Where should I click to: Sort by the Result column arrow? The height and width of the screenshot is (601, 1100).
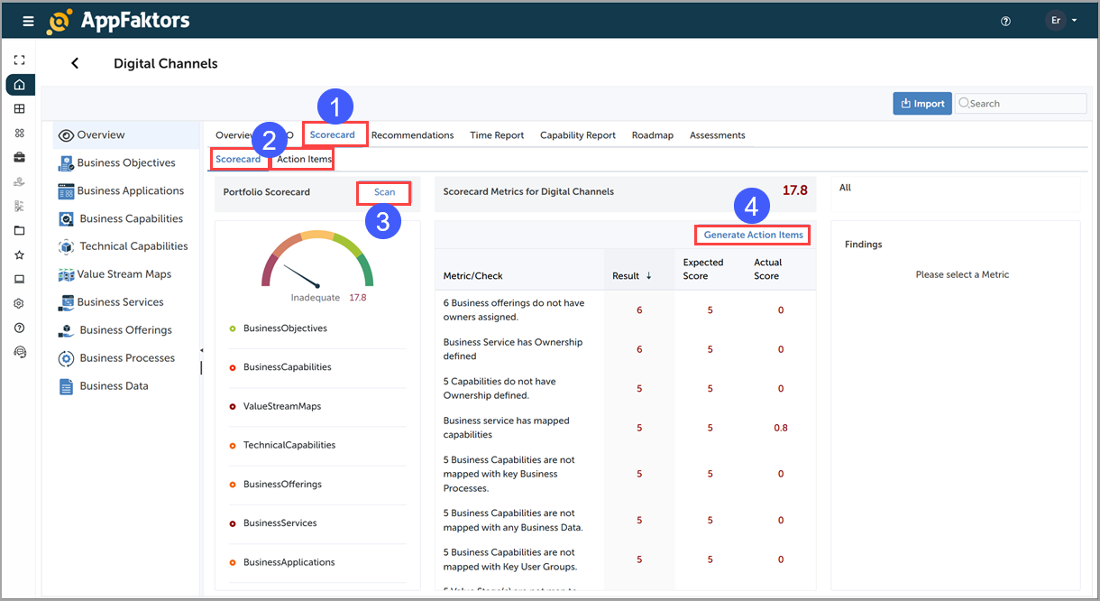648,276
